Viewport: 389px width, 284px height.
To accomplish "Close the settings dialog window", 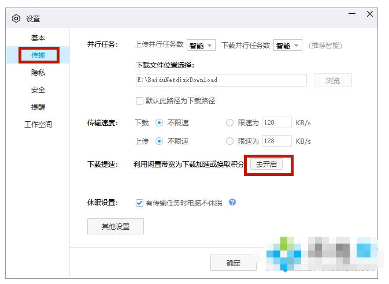I will click(x=370, y=14).
